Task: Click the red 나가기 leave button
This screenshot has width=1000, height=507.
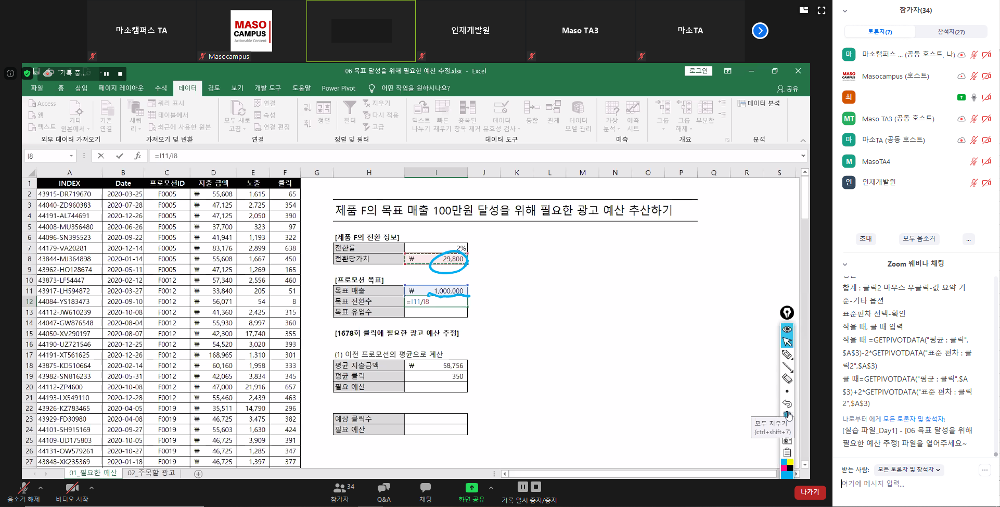Action: (810, 492)
